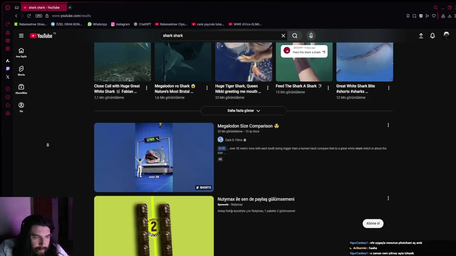The height and width of the screenshot is (256, 456).
Task: Click 'Great White Shark Bite #shorts' title
Action: click(x=356, y=89)
